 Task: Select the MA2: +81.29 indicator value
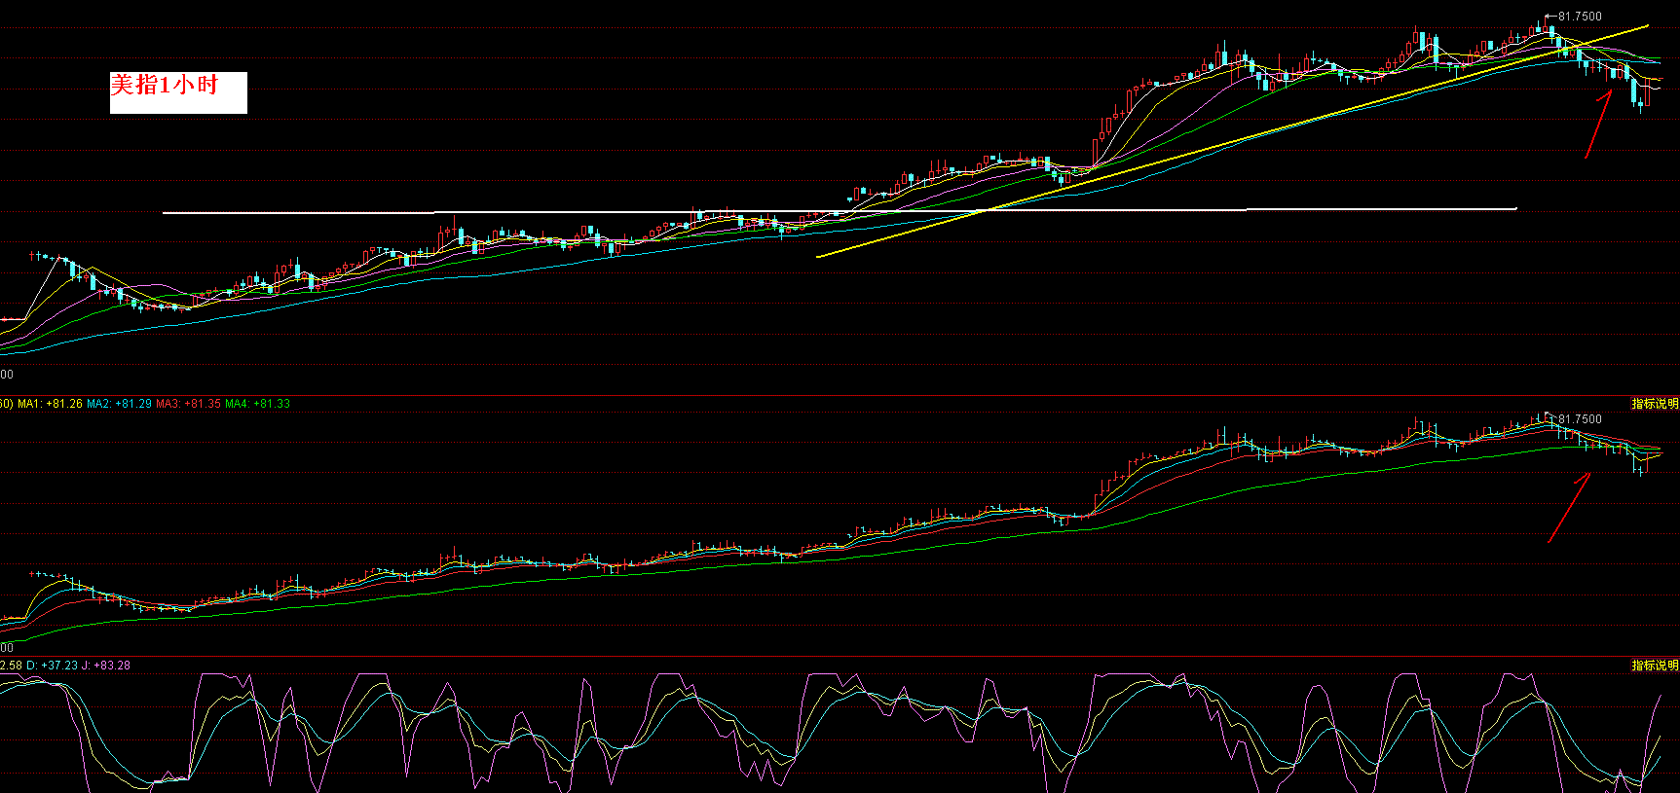(119, 404)
